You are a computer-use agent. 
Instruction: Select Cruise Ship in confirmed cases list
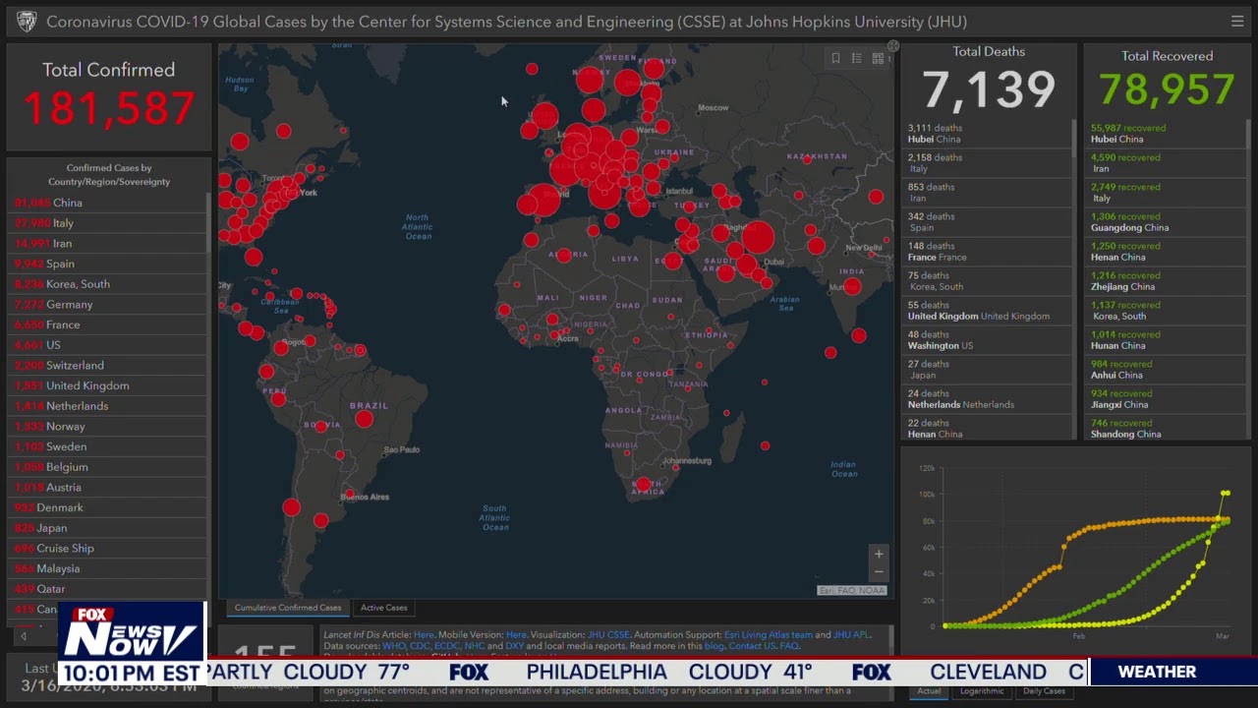[x=108, y=549]
